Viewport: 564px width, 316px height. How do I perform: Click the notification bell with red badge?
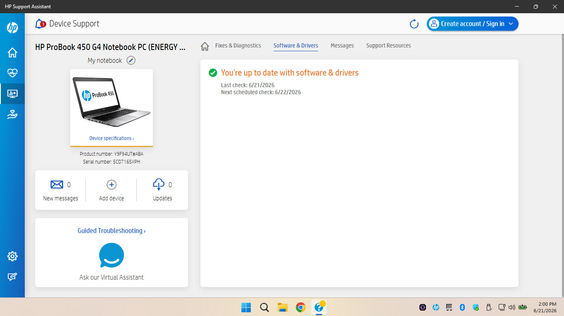tap(40, 24)
